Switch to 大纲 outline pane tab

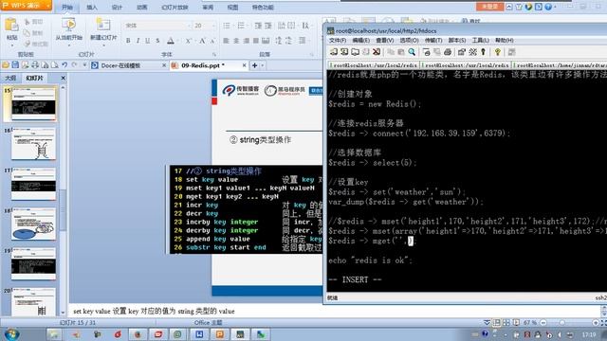10,78
